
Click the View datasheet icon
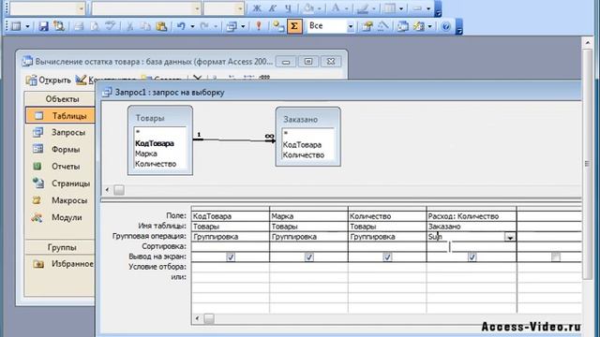coord(16,26)
